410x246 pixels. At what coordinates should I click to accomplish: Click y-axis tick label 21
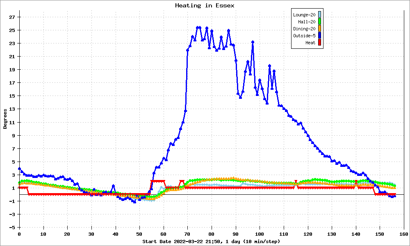click(x=12, y=57)
